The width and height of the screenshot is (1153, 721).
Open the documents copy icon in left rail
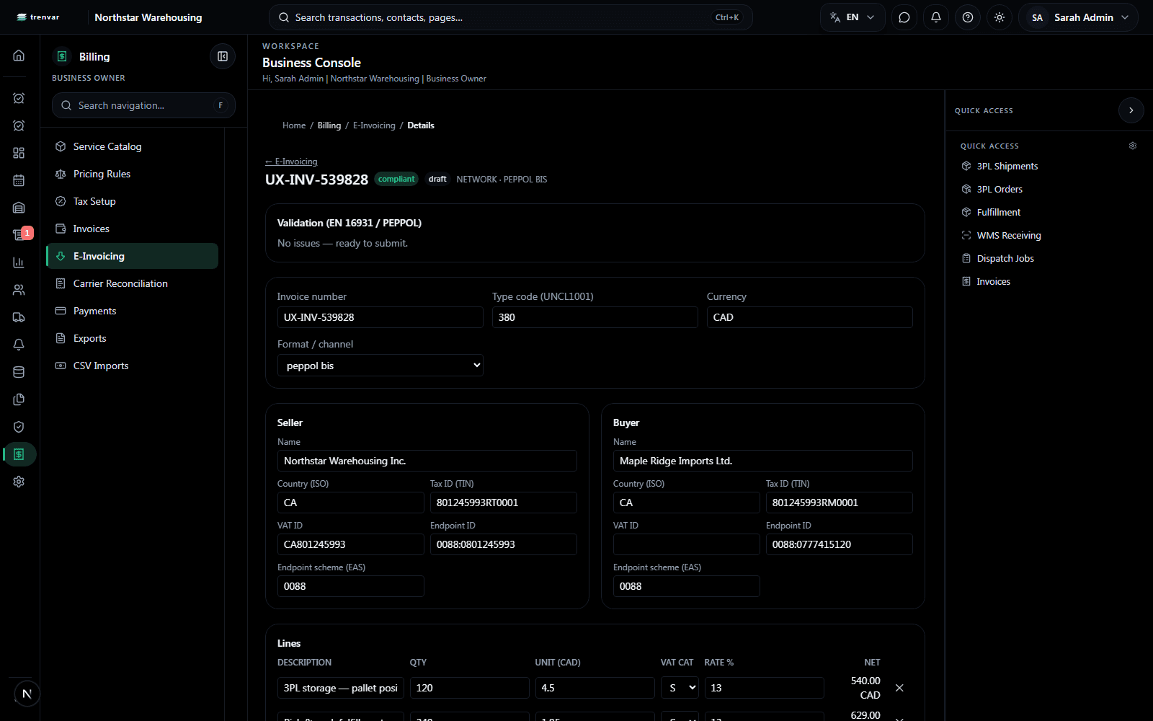[x=19, y=399]
